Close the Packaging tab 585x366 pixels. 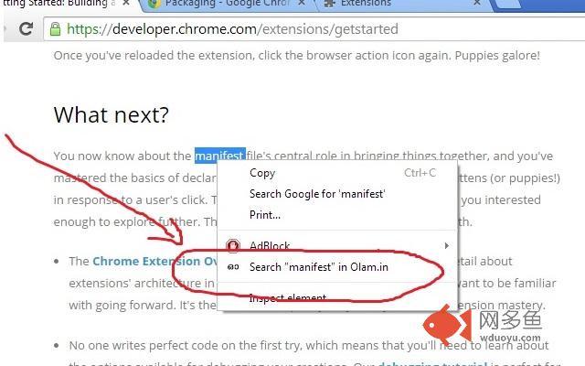tap(302, 3)
